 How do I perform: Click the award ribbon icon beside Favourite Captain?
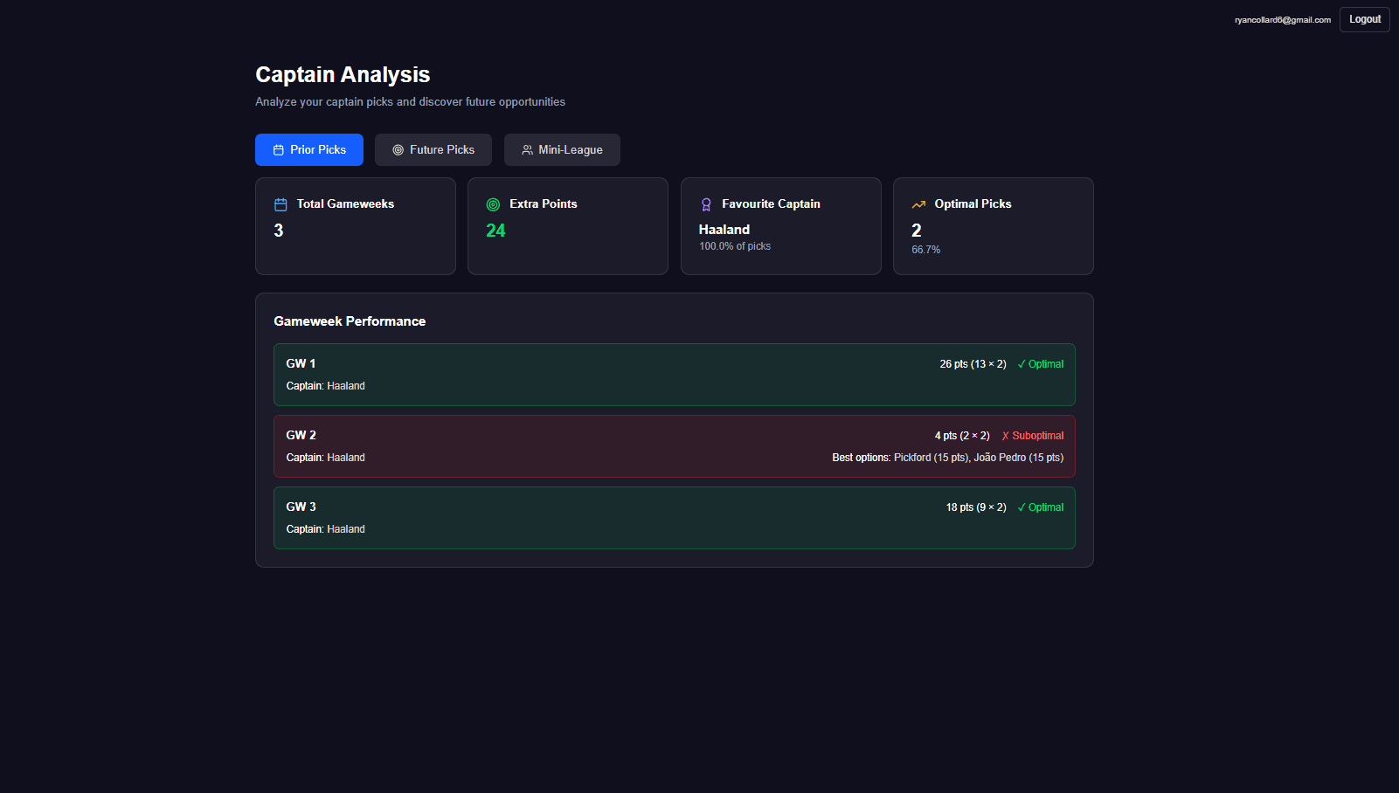tap(706, 204)
